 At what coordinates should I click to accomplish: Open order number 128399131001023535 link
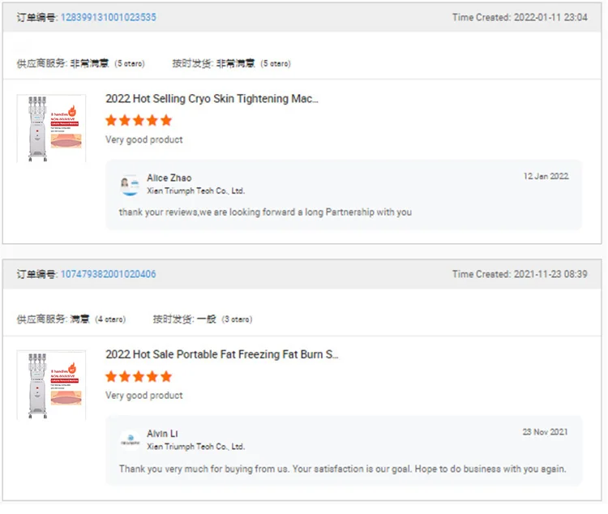pyautogui.click(x=108, y=18)
